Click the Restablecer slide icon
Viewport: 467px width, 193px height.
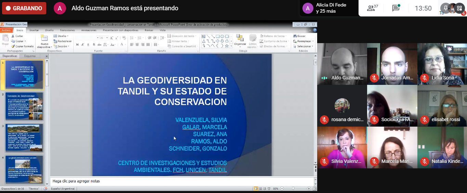(55, 41)
